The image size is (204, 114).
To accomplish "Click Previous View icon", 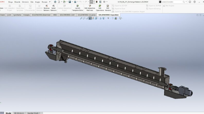I will click(87, 18).
